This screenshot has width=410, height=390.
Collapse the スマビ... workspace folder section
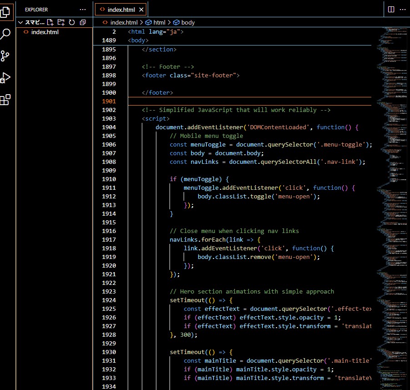tap(20, 22)
